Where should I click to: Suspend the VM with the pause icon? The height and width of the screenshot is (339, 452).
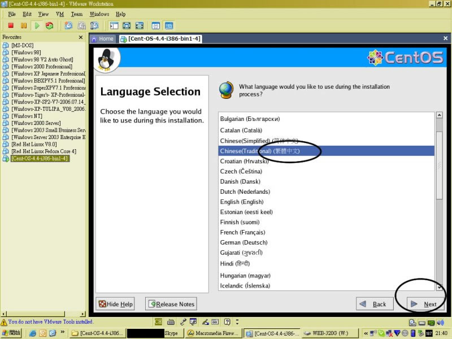24,25
